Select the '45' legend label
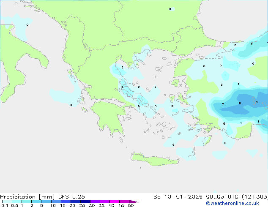268x207 pixels. coord(121,205)
